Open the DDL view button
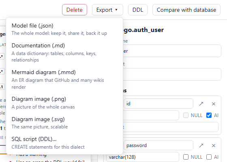 pyautogui.click(x=138, y=10)
